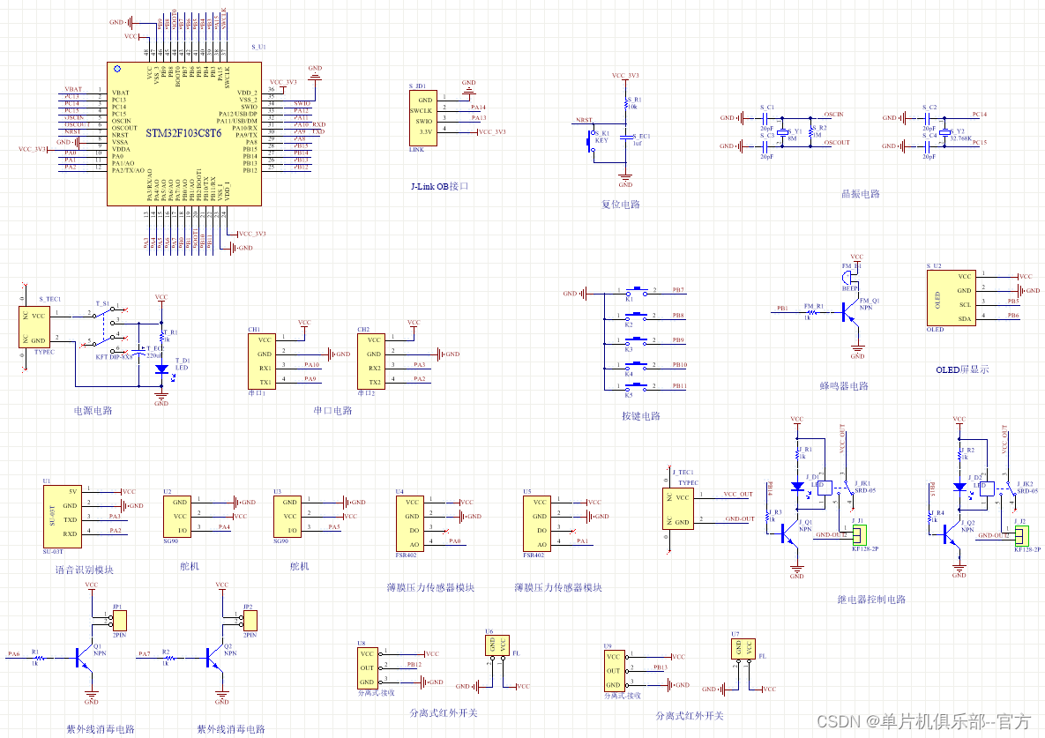Select the S_U2 OLED module block

pyautogui.click(x=951, y=298)
